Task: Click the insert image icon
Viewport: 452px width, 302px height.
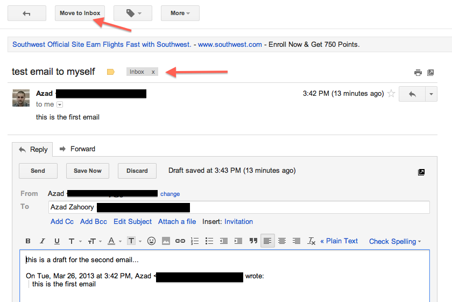Action: click(166, 241)
